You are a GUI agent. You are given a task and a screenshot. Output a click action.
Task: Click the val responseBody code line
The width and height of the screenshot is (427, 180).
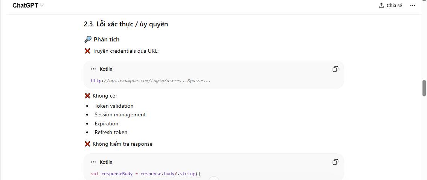(146, 174)
